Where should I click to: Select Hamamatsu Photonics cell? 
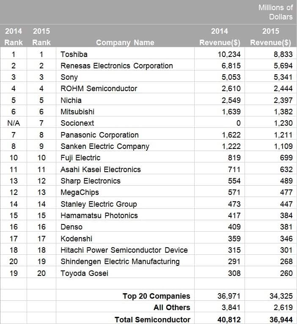(125, 215)
